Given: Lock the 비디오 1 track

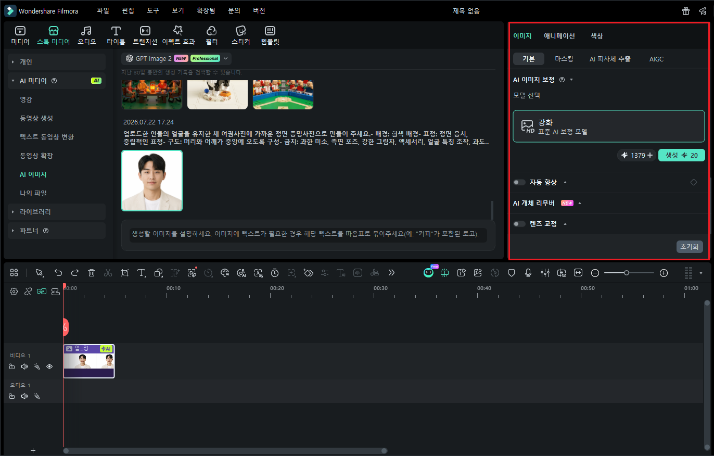Looking at the screenshot, I should coord(12,366).
